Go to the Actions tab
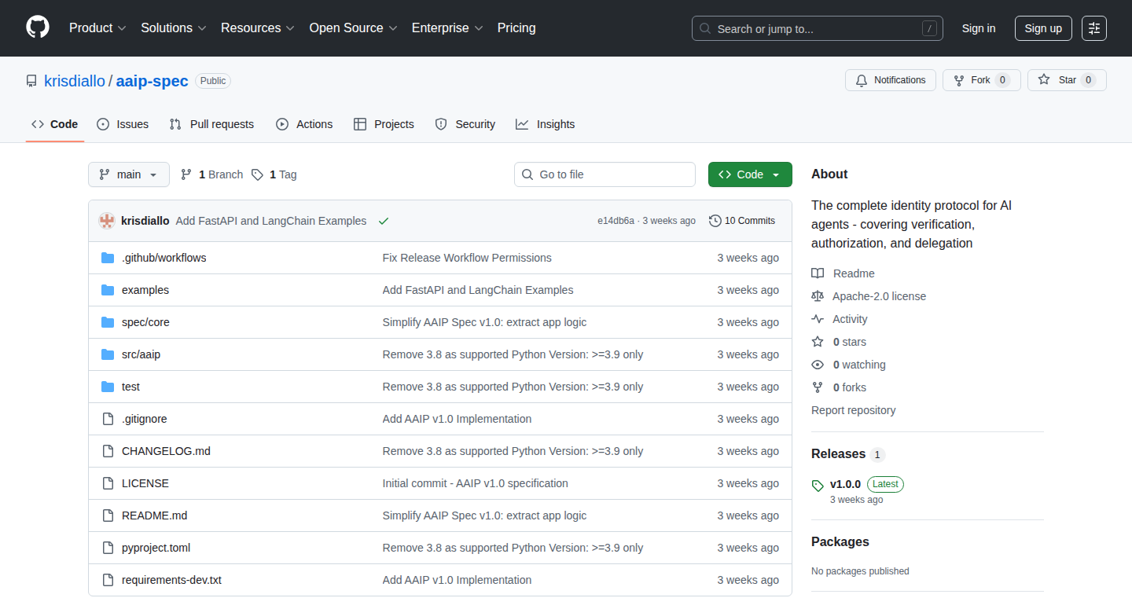 304,124
